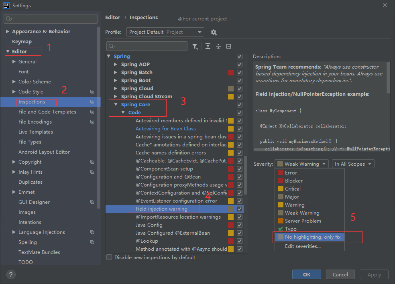
Task: Click the project-level icon next to File Encodings
Action: tap(92, 122)
